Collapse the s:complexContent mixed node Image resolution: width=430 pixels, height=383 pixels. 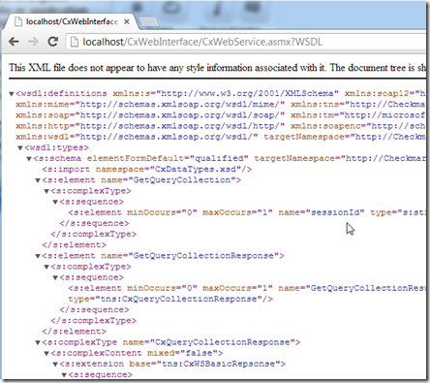click(46, 354)
